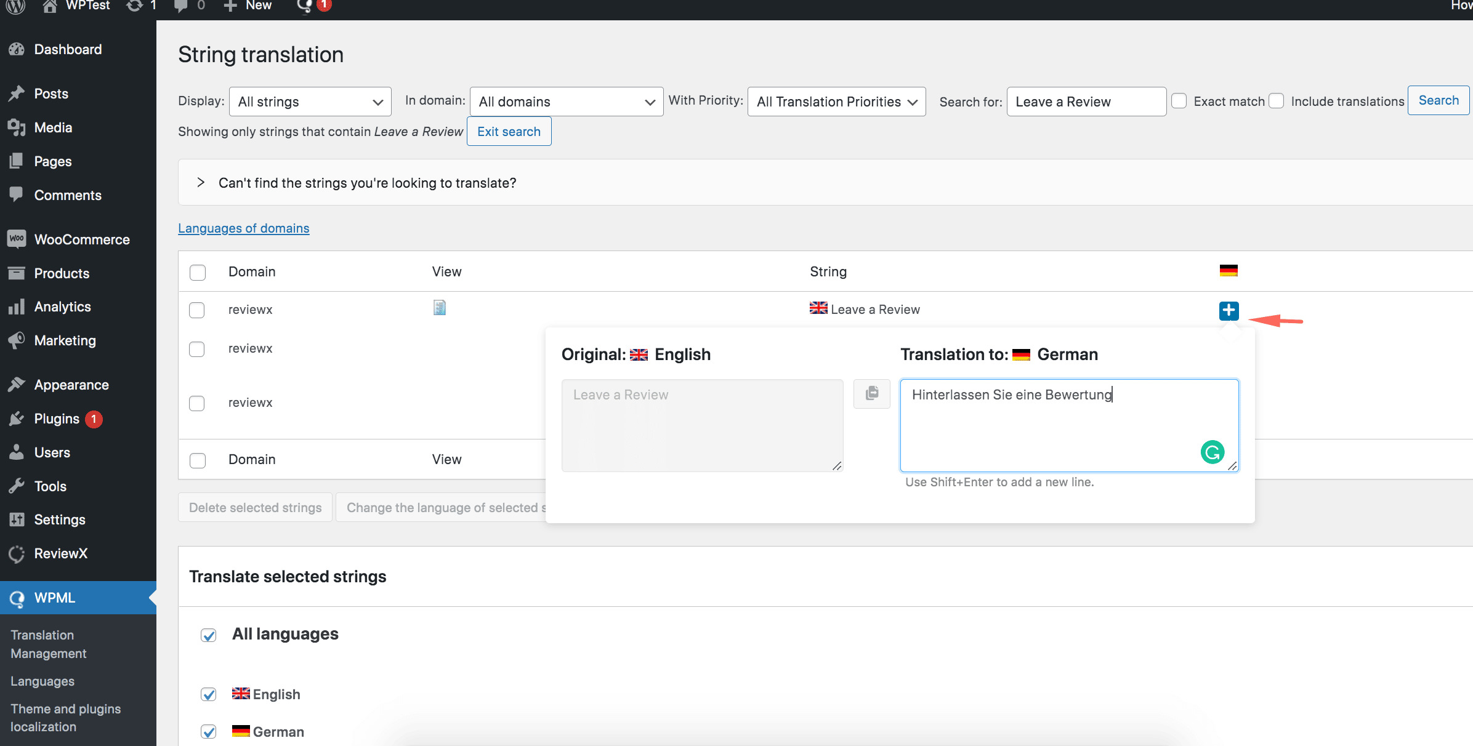Open the All domains dropdown
The width and height of the screenshot is (1473, 746).
click(x=566, y=102)
